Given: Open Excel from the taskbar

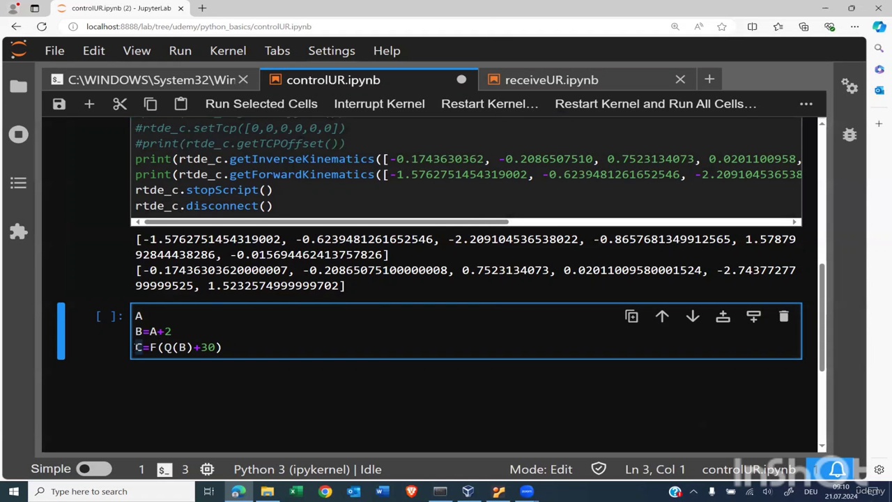Looking at the screenshot, I should point(295,492).
